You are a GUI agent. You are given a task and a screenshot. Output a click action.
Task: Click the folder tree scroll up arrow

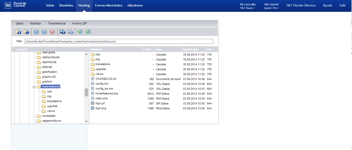86,54
